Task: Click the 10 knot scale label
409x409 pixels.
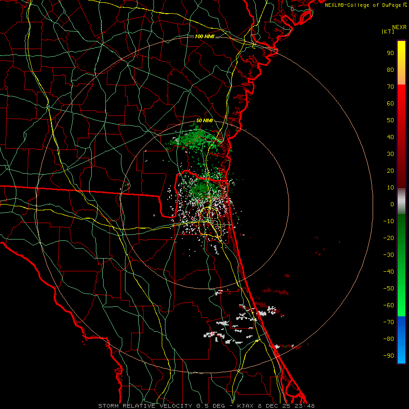Action: click(390, 188)
